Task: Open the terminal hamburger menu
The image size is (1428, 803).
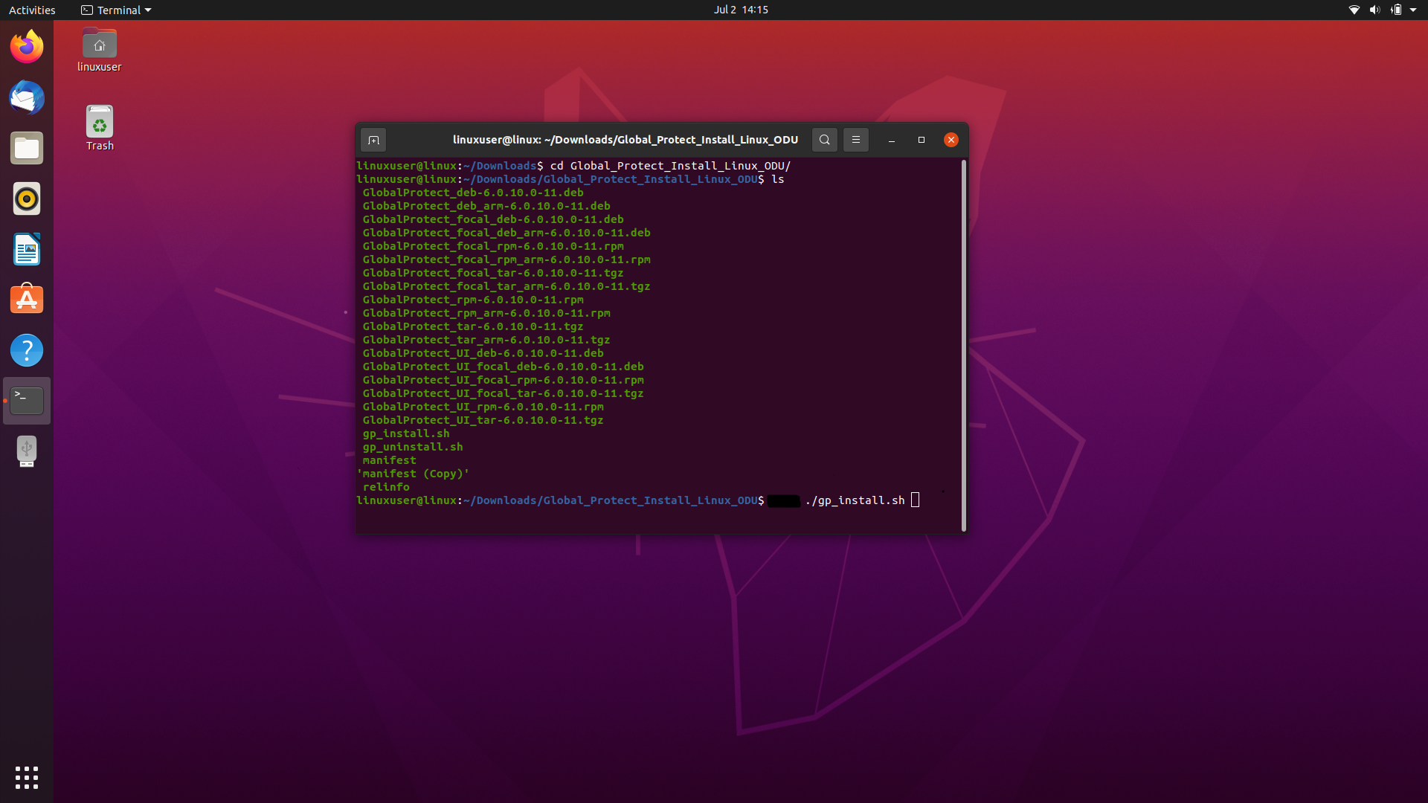Action: pyautogui.click(x=855, y=140)
